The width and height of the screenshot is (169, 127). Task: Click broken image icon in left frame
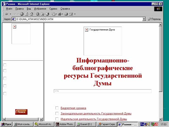pos(15,27)
